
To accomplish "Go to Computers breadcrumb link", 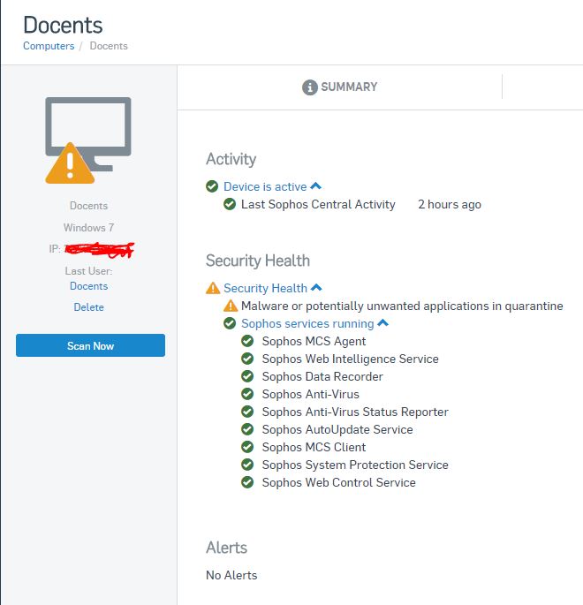I will pyautogui.click(x=49, y=46).
